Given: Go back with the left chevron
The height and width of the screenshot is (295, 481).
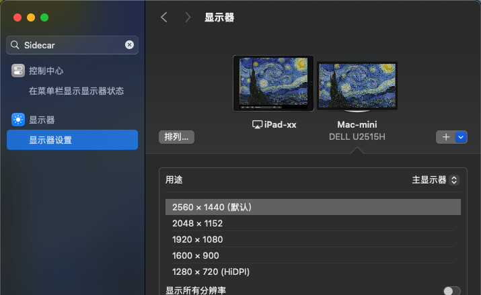Looking at the screenshot, I should point(164,17).
